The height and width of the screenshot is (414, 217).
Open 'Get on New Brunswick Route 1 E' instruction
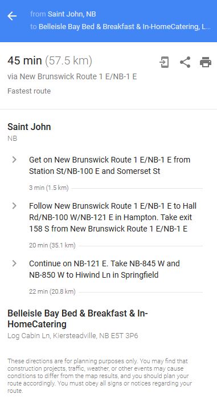click(x=110, y=165)
